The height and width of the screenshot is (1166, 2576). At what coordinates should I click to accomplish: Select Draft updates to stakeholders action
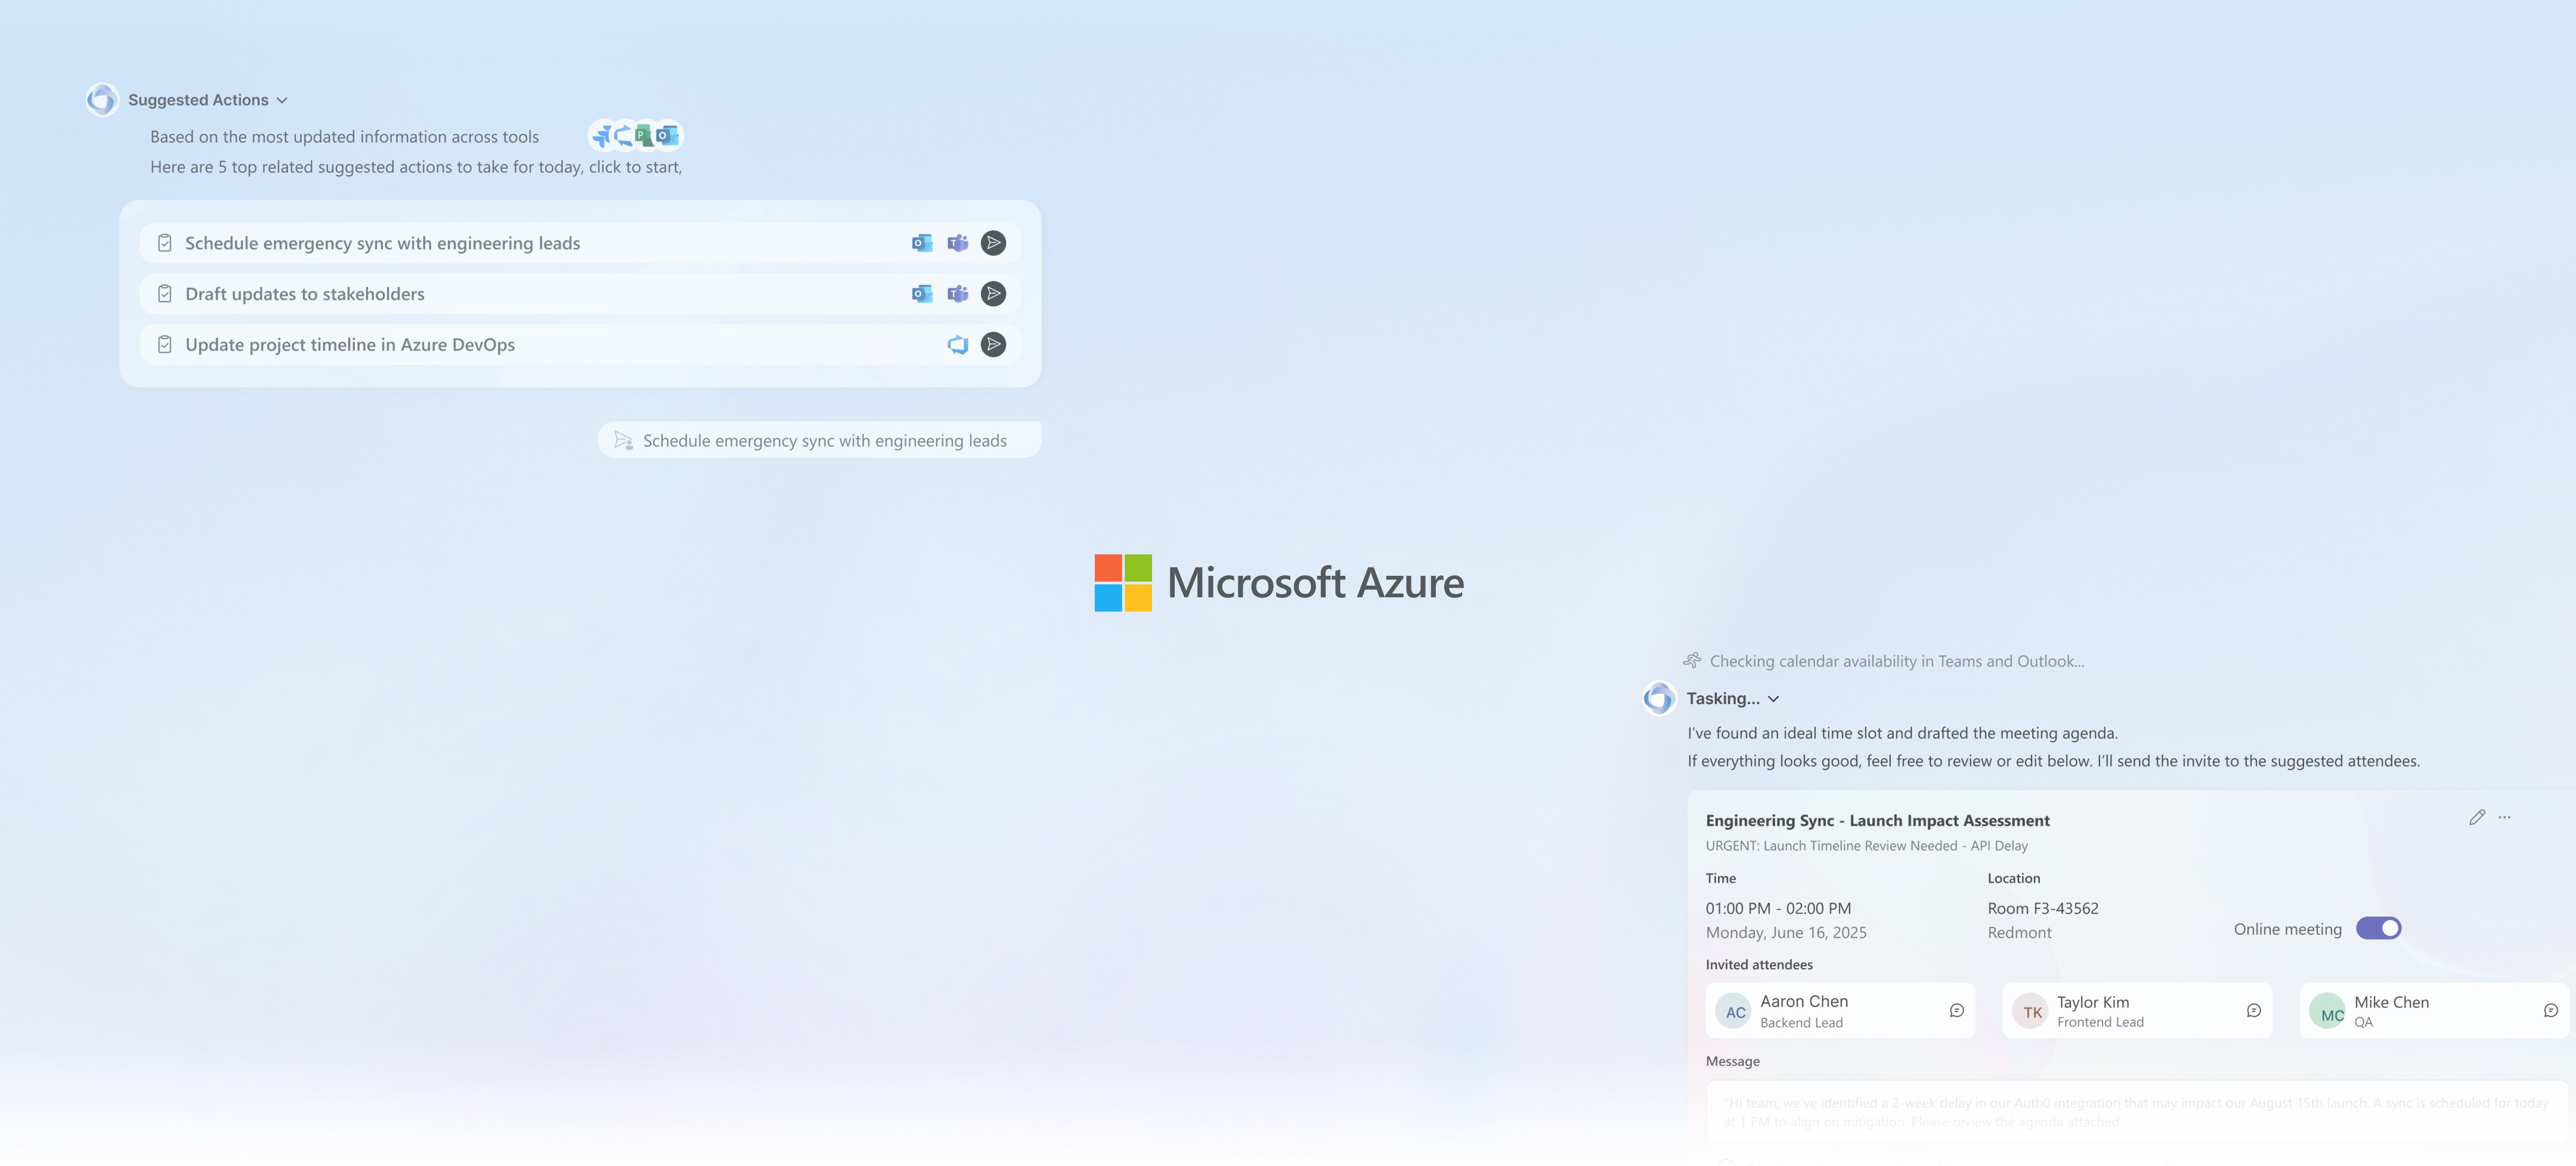[305, 294]
